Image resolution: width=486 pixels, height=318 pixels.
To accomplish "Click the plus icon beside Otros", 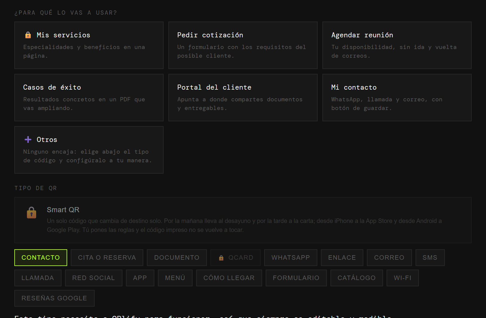I will click(28, 140).
